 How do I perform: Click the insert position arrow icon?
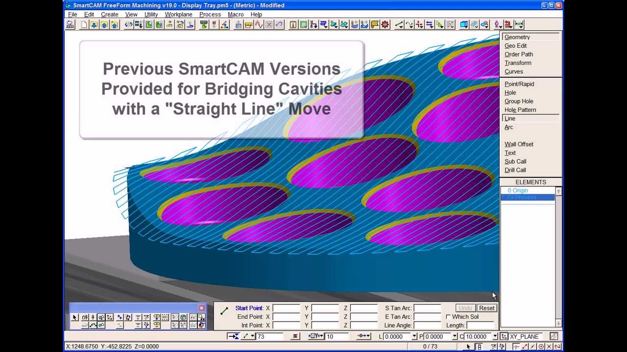[233, 336]
